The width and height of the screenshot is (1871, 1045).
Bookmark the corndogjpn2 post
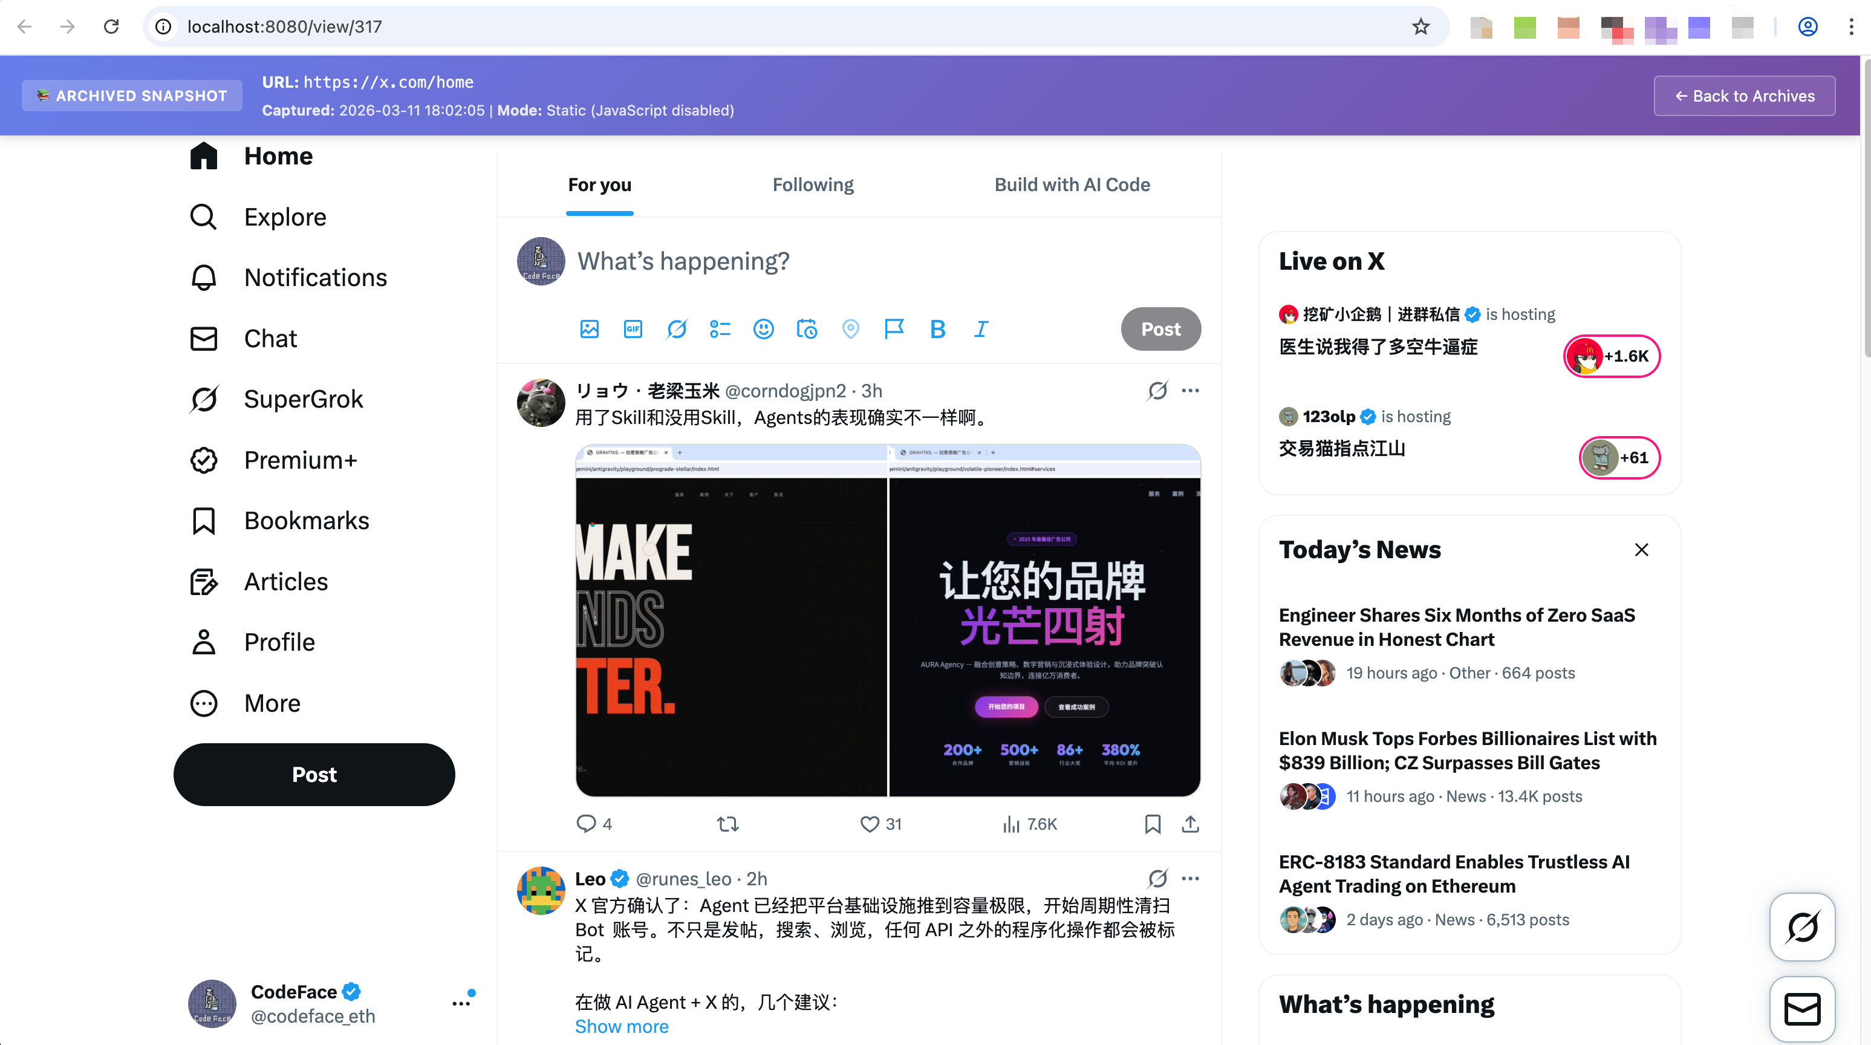pyautogui.click(x=1153, y=824)
